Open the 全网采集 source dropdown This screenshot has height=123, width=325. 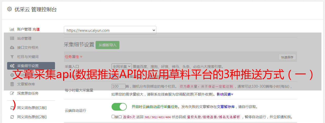point(122,66)
